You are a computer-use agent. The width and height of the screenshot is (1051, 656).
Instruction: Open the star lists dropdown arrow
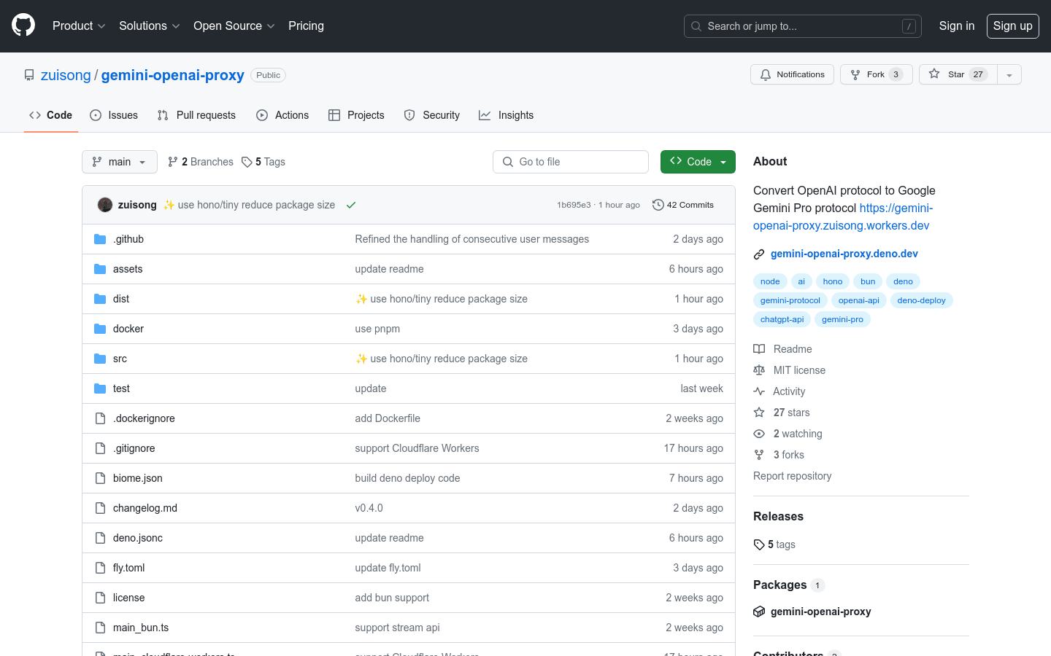(1009, 74)
